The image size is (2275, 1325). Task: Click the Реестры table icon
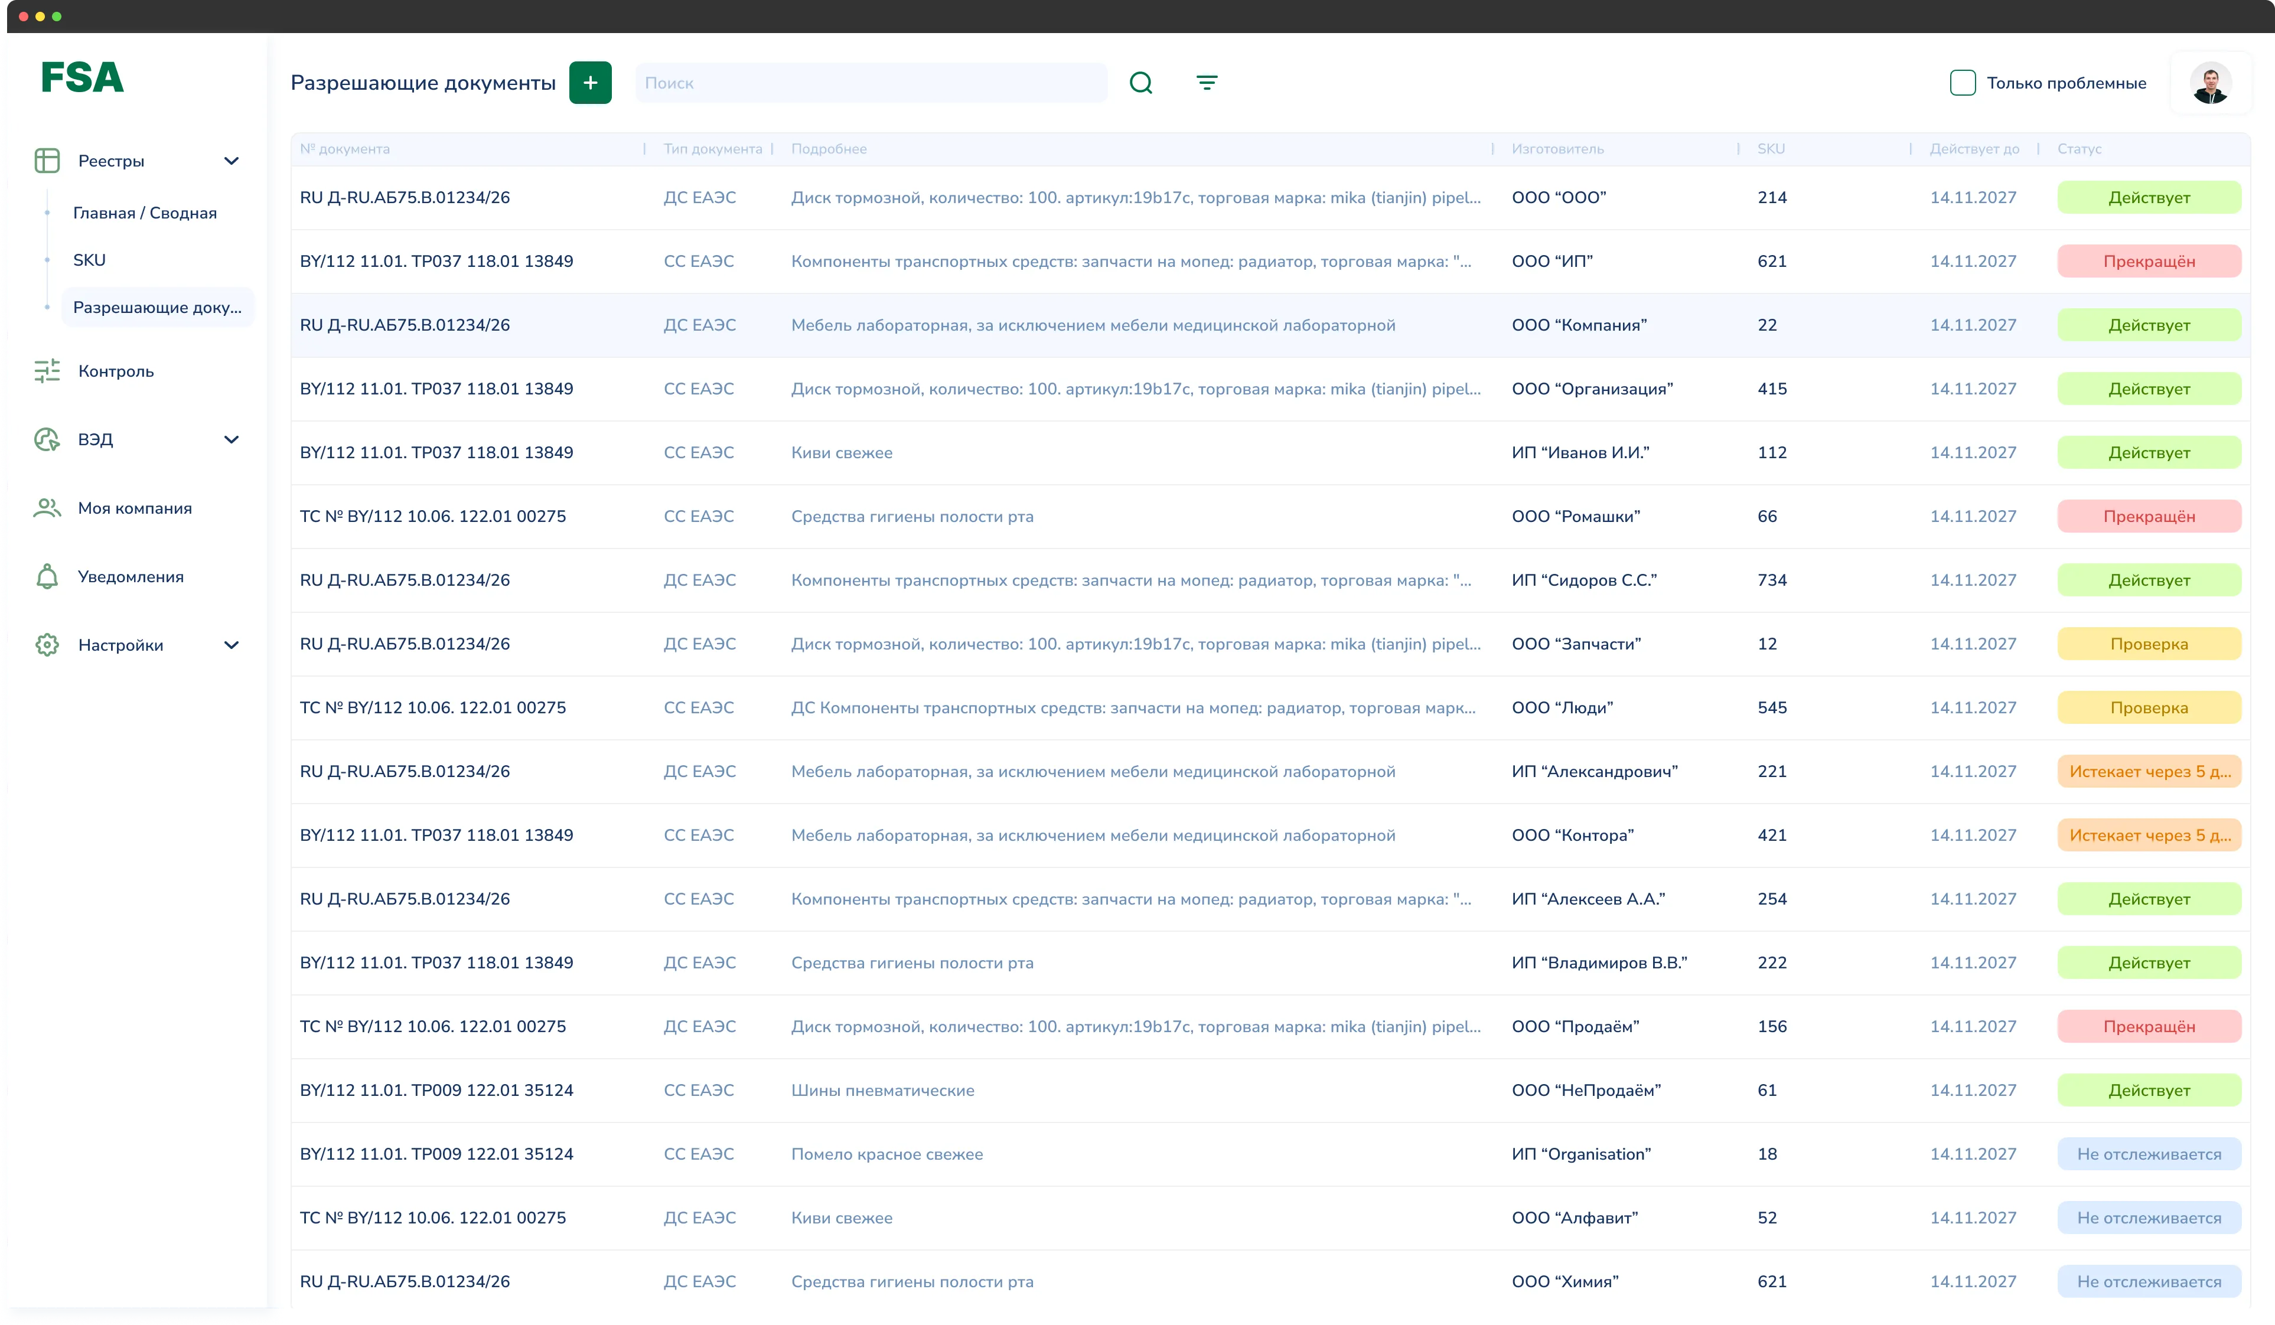point(47,161)
